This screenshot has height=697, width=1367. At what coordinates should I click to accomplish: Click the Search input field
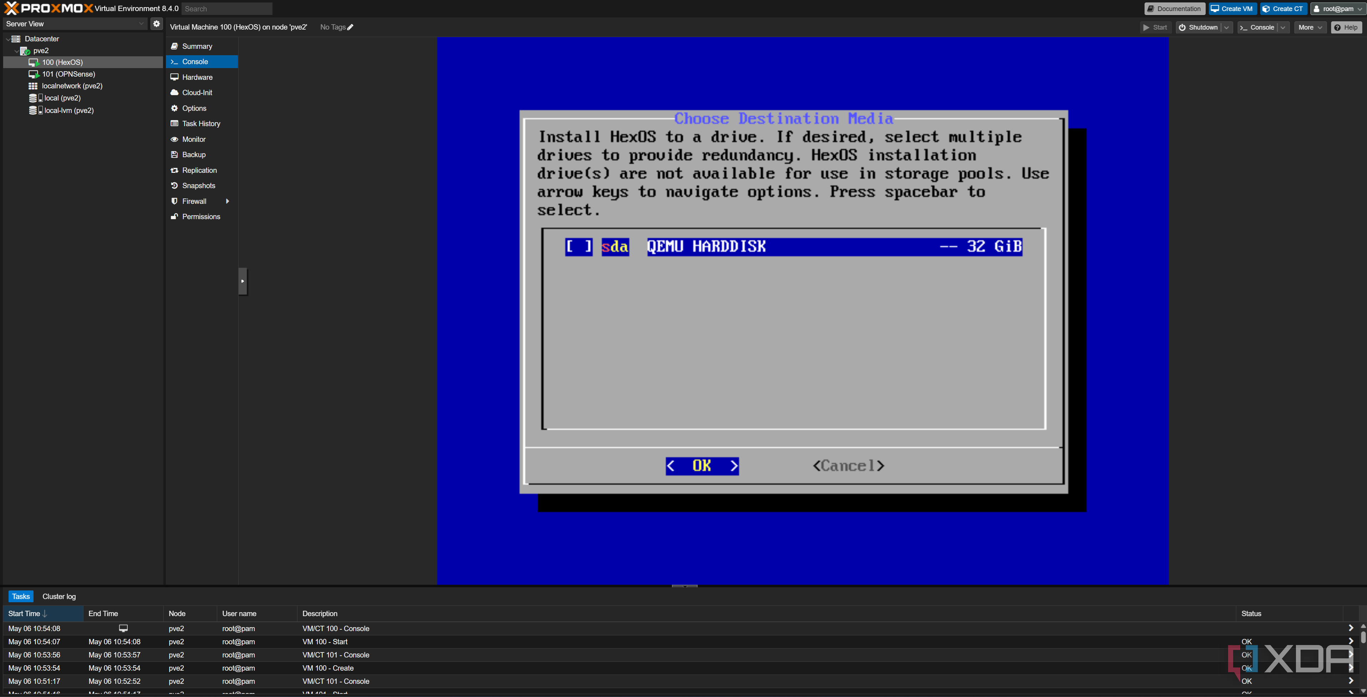point(227,9)
